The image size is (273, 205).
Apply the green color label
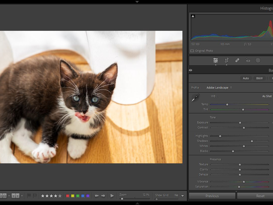[78, 196]
